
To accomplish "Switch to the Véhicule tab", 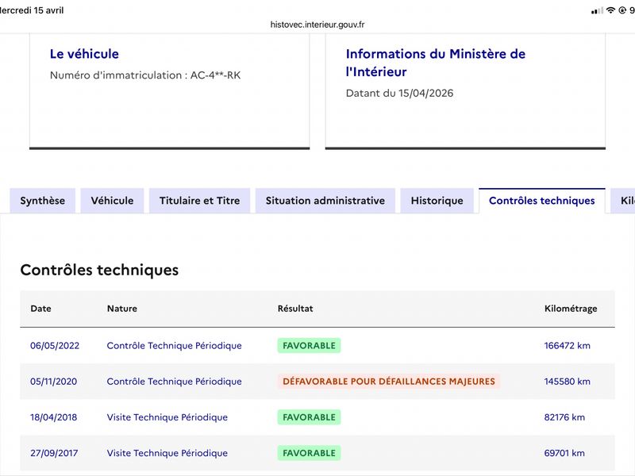I will point(112,201).
